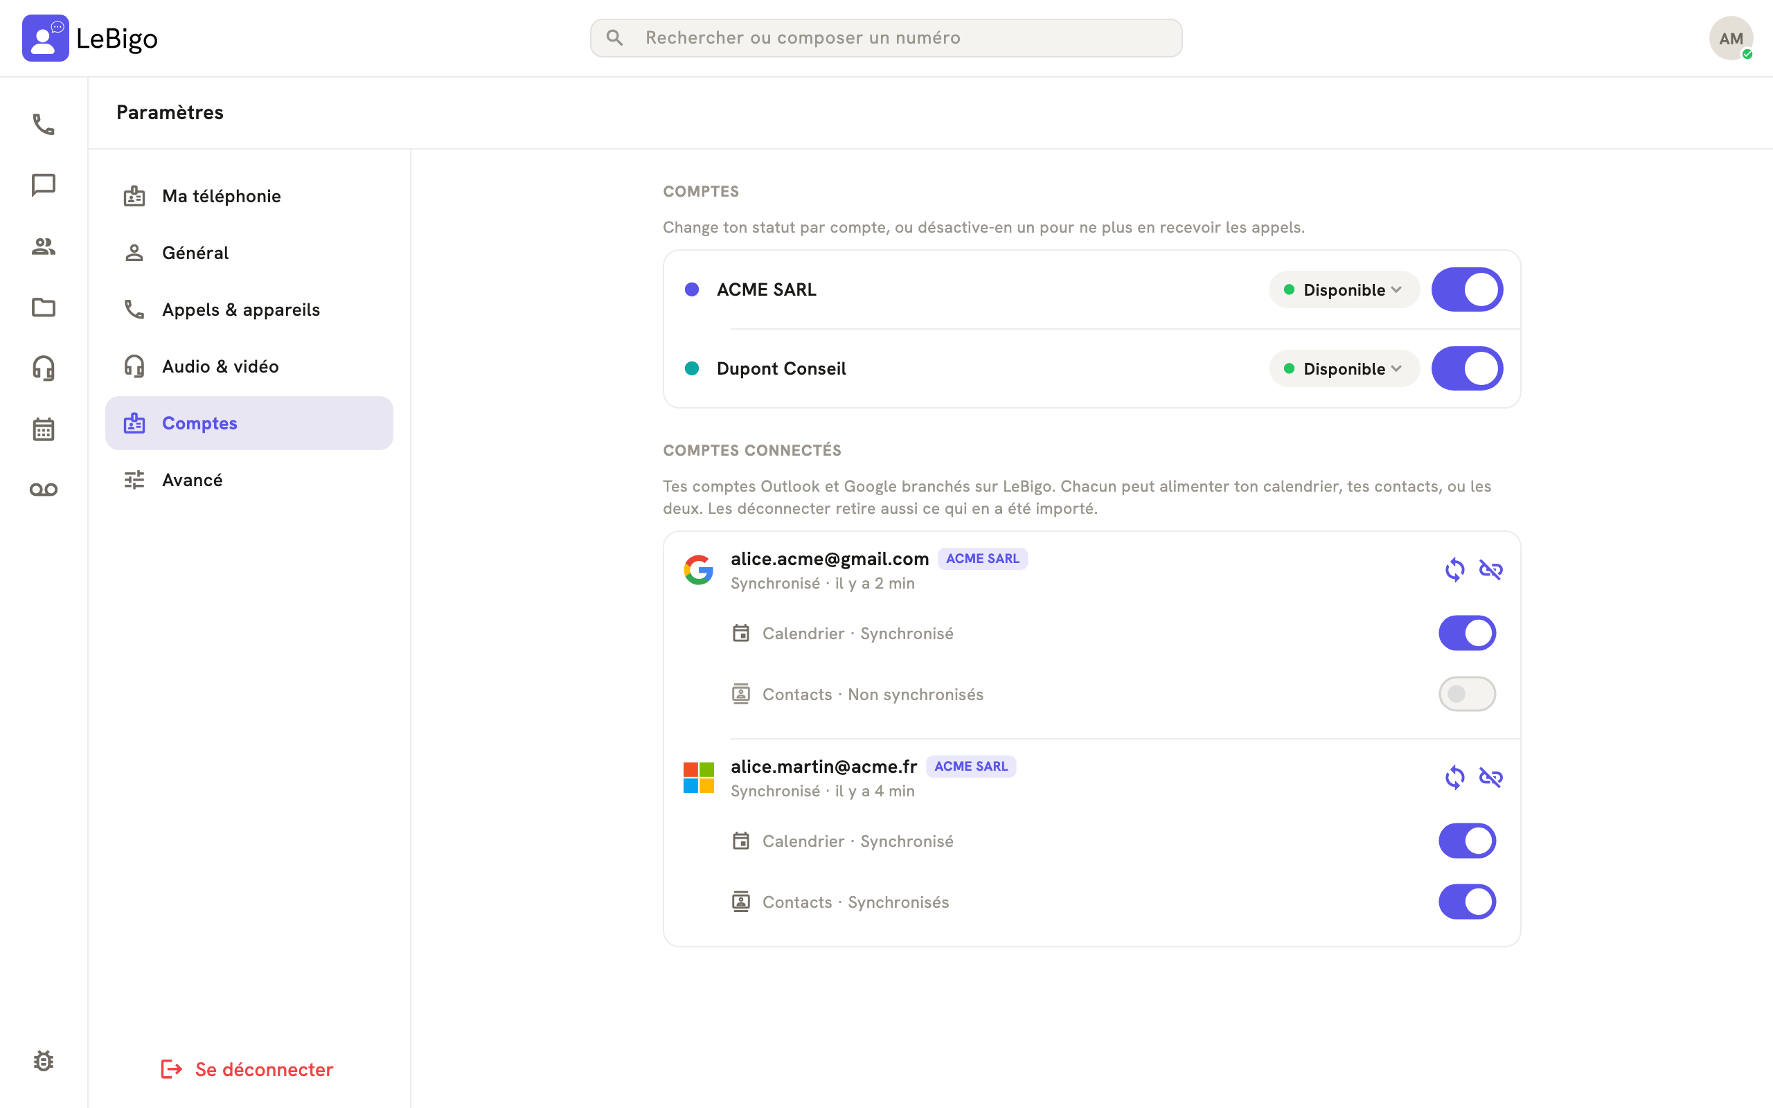Click the Microsoft logo of the acme.fr account
The width and height of the screenshot is (1773, 1108).
coord(698,777)
